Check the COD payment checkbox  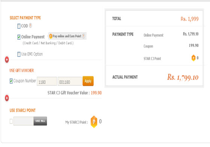(x=19, y=26)
